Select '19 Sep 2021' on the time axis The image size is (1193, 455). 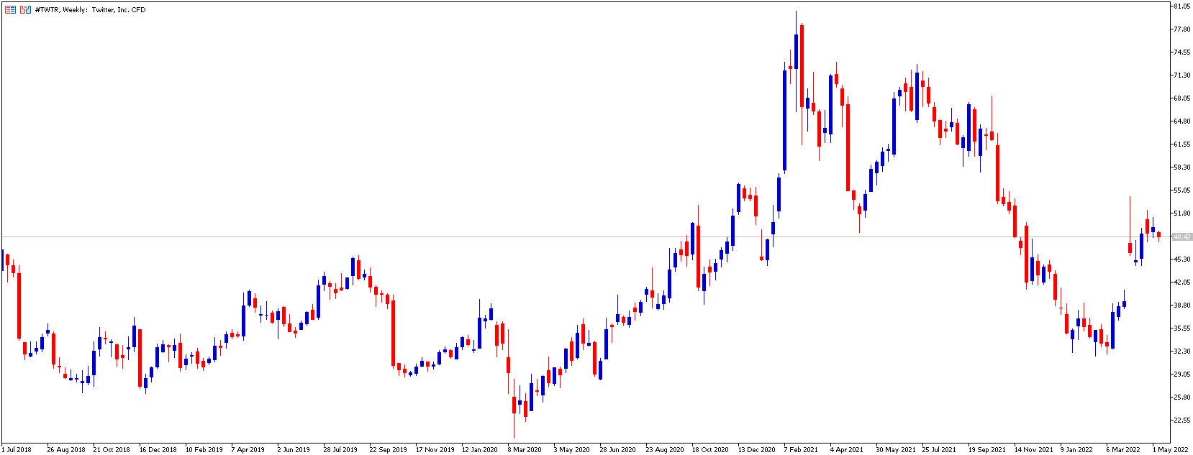(x=986, y=450)
